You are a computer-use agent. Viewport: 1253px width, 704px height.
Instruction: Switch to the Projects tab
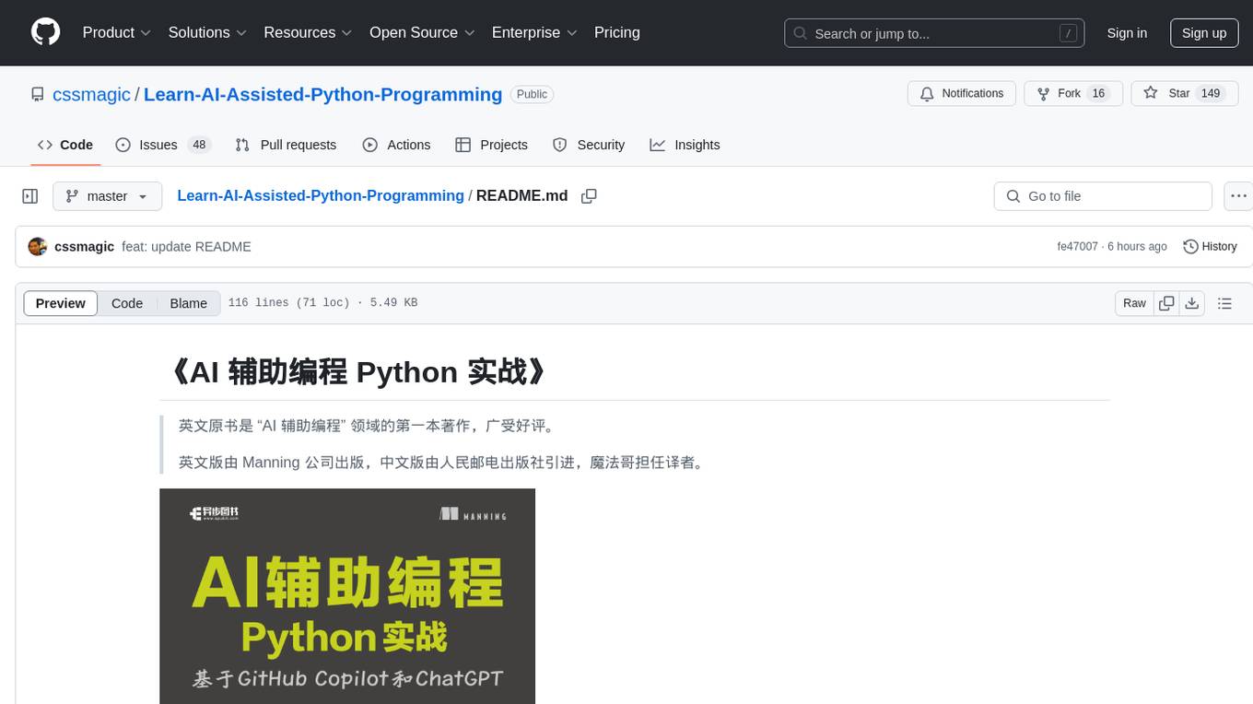(x=491, y=145)
